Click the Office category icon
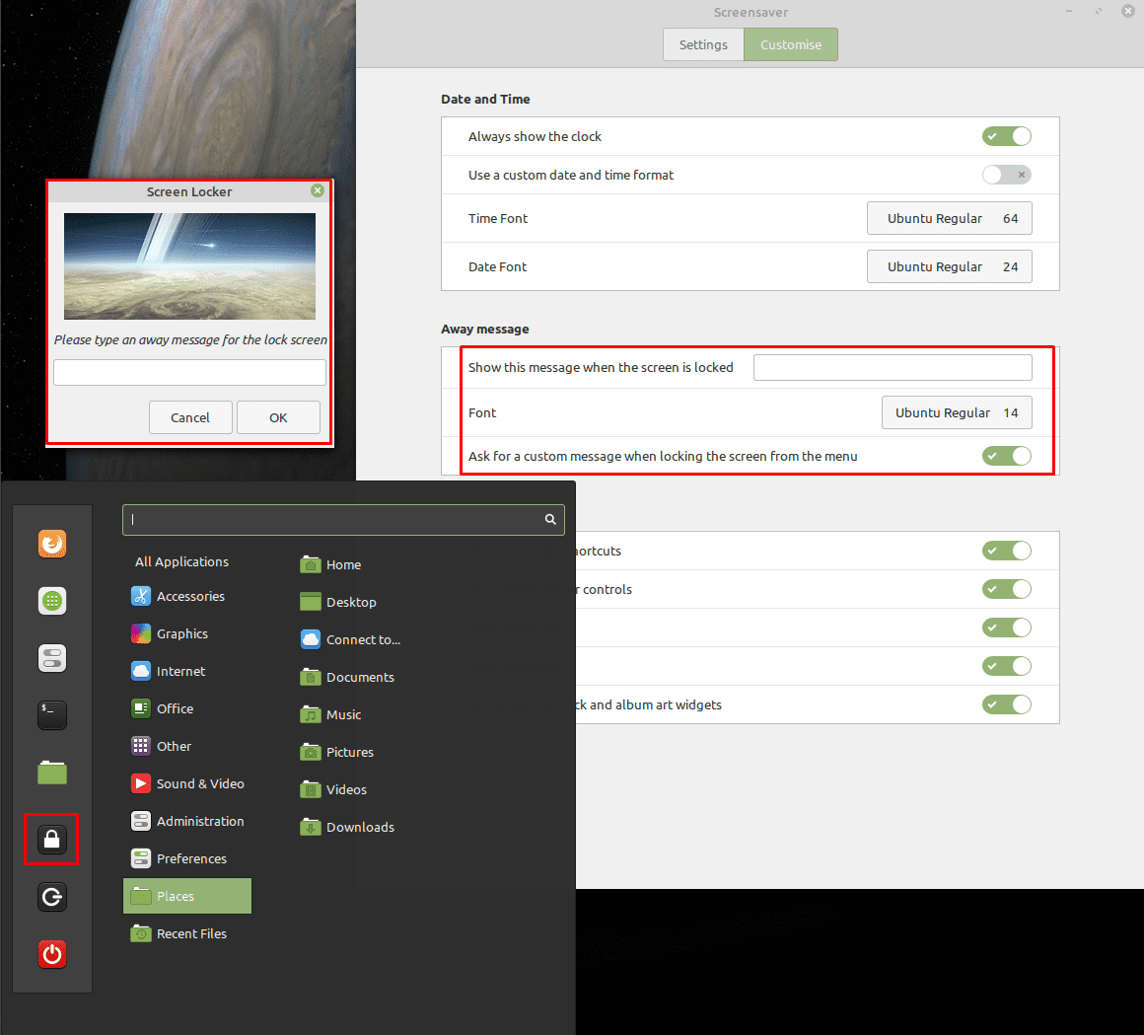Screen dimensions: 1144x1035 click(x=141, y=708)
